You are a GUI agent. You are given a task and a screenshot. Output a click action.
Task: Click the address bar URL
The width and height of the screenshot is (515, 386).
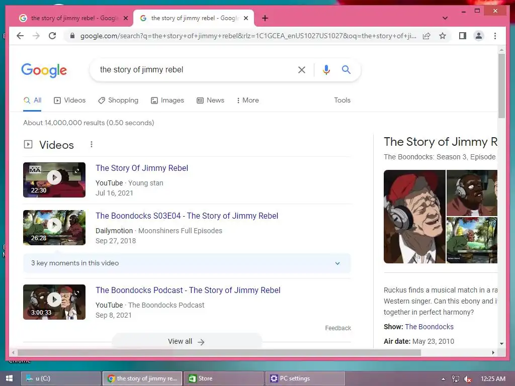click(248, 36)
